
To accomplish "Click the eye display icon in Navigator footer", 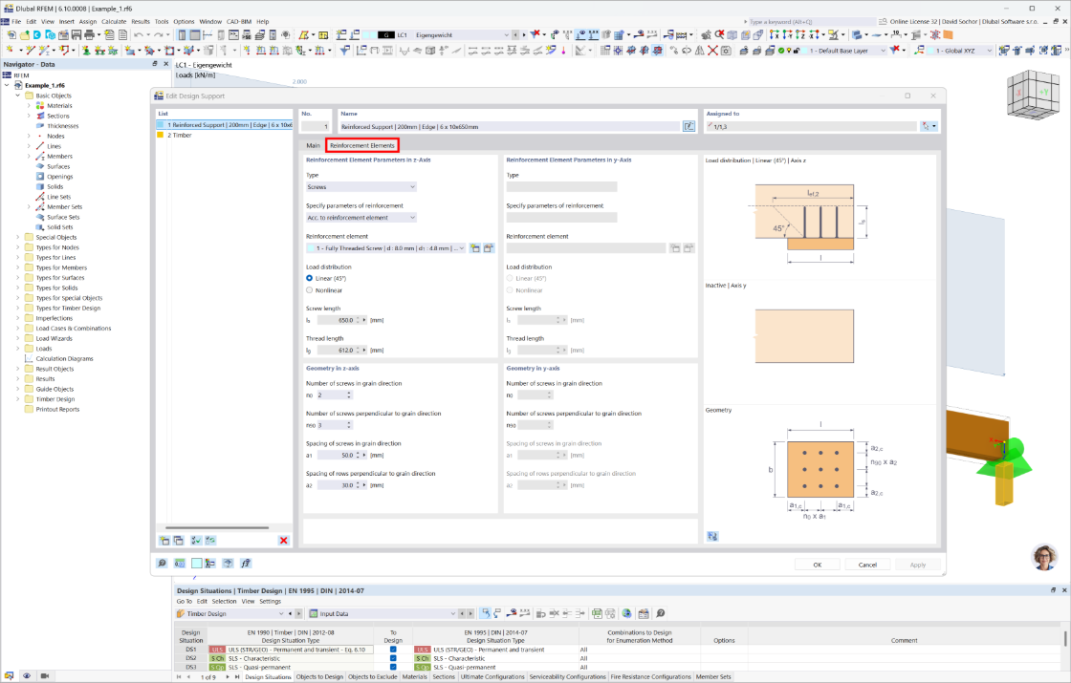I will (x=27, y=676).
